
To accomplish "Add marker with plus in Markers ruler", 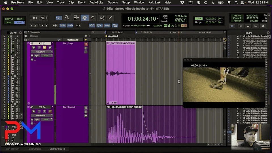I will [x=90, y=36].
